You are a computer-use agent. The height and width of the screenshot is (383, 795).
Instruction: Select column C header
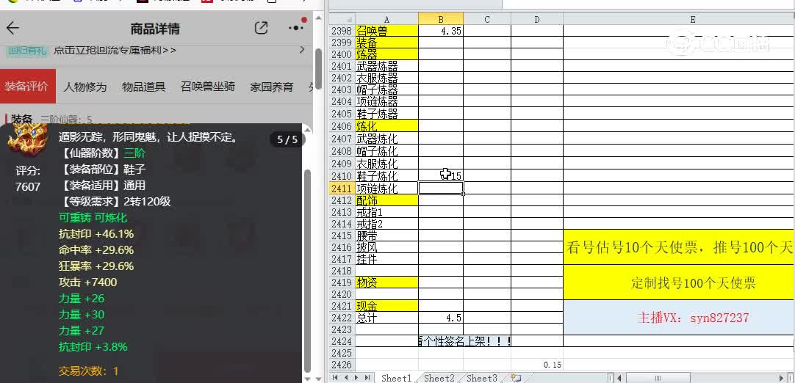click(x=486, y=19)
